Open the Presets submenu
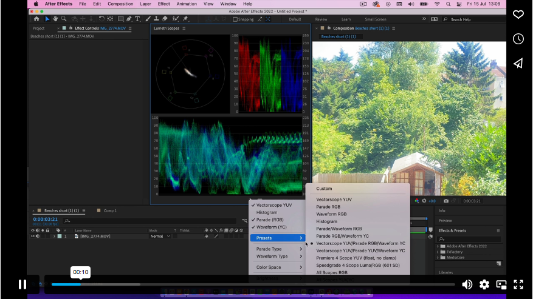This screenshot has width=533, height=299. pyautogui.click(x=277, y=238)
